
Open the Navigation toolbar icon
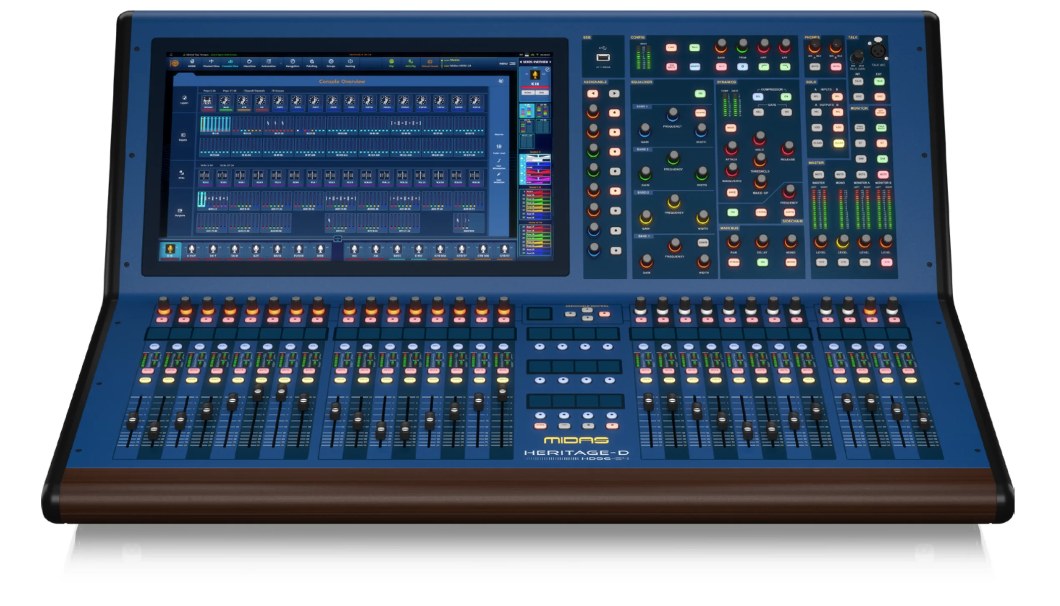tap(292, 63)
